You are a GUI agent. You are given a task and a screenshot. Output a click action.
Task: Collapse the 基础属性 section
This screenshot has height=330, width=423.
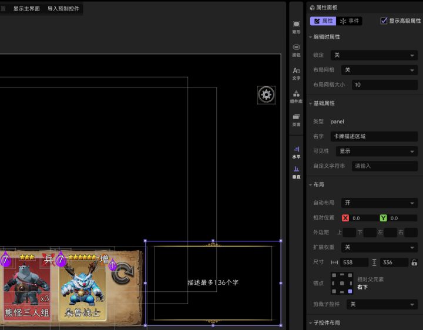click(311, 103)
